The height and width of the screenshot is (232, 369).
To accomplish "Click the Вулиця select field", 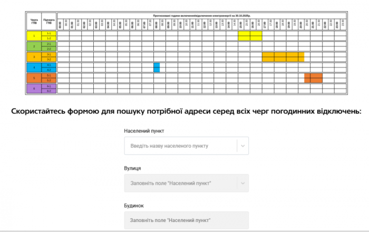I will [180, 183].
